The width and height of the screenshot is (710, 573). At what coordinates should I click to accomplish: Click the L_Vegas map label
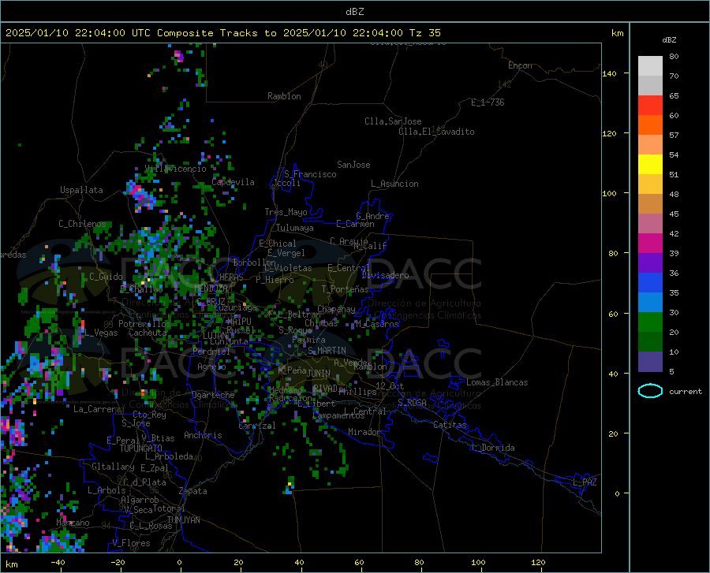[102, 333]
